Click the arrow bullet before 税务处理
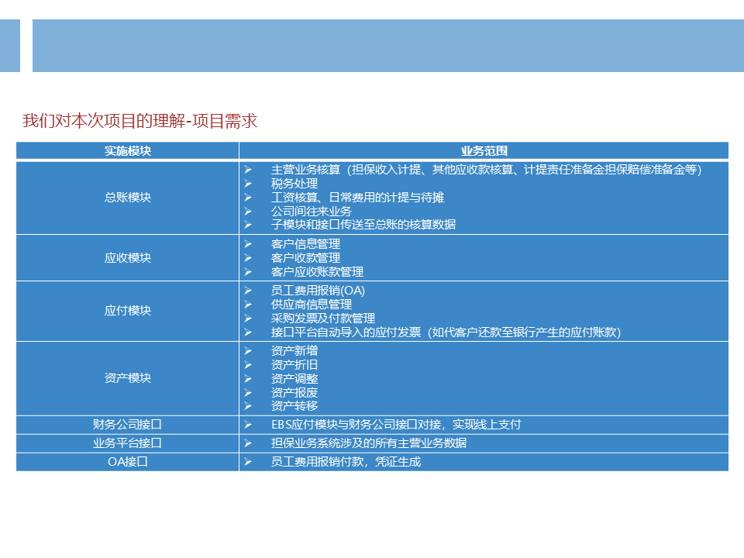The width and height of the screenshot is (744, 558). click(x=248, y=184)
